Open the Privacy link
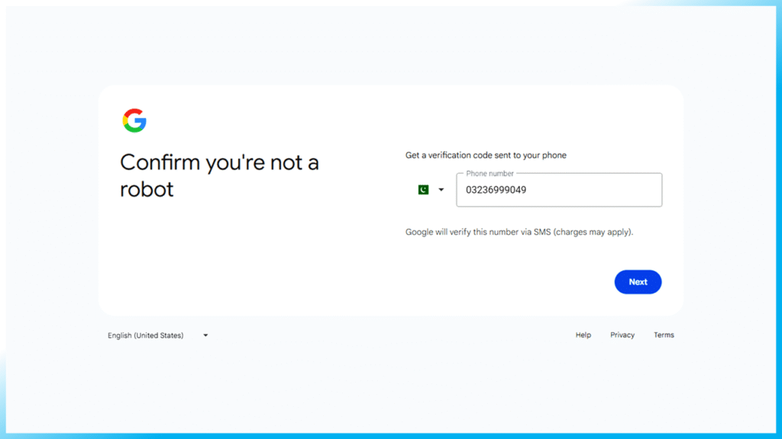The height and width of the screenshot is (439, 782). coord(622,335)
